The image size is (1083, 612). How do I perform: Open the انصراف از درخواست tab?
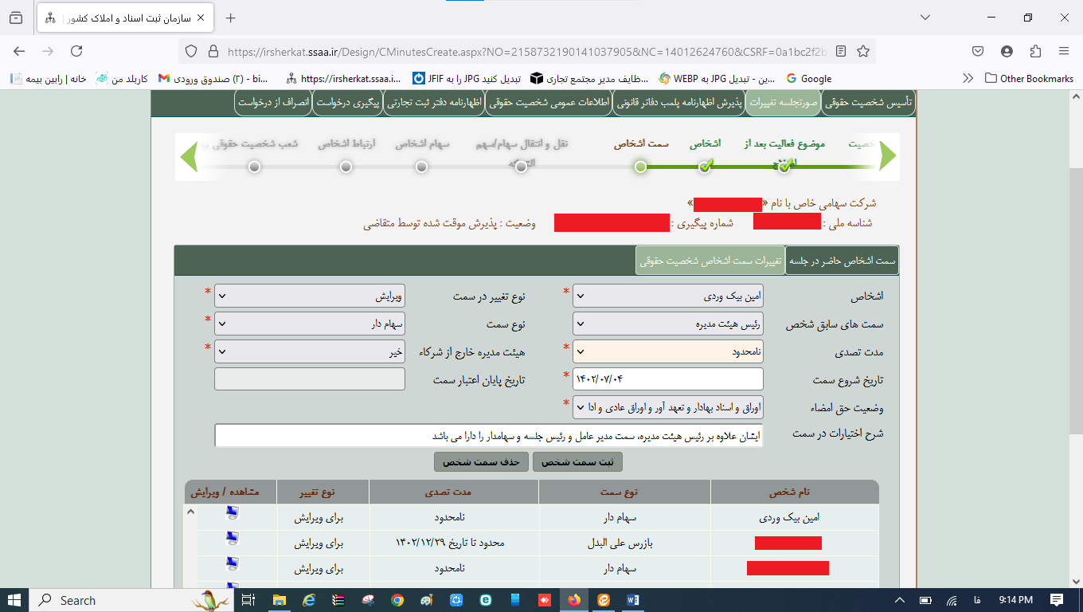click(x=274, y=103)
